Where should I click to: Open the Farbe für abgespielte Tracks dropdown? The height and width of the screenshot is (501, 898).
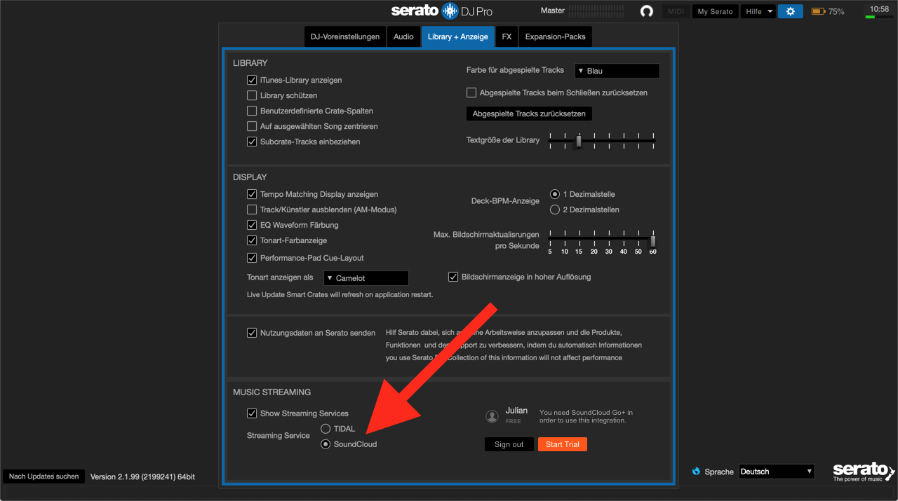617,70
